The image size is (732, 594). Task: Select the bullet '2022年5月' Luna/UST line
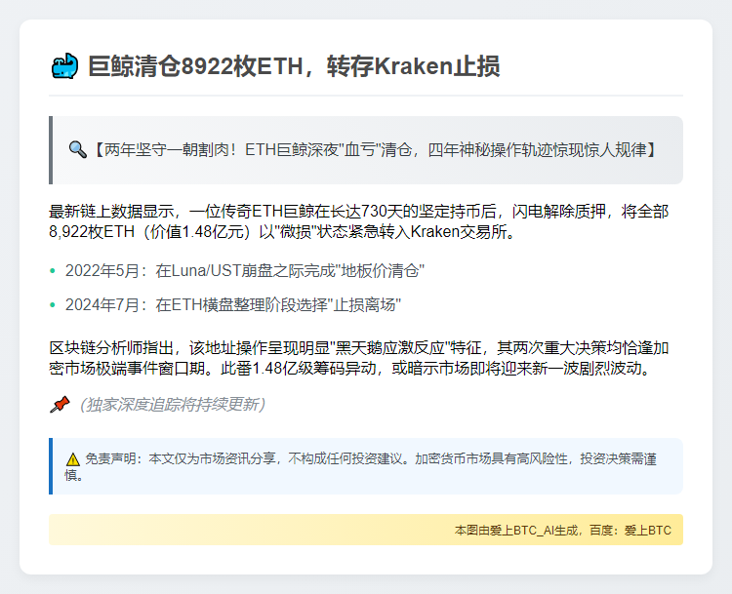(x=245, y=270)
